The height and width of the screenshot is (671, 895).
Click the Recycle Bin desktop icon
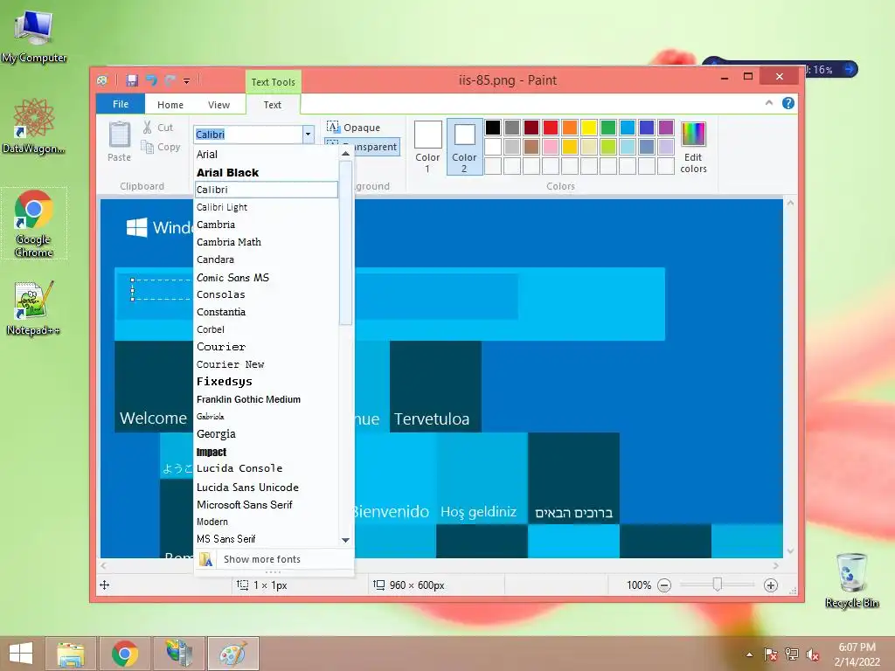(851, 581)
